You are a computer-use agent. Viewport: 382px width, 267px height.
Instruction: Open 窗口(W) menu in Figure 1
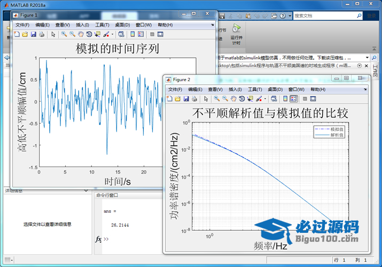pyautogui.click(x=144, y=25)
